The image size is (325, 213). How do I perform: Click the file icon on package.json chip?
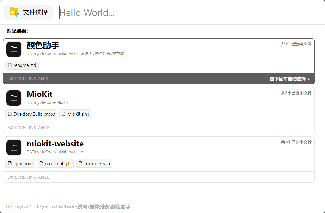80,164
